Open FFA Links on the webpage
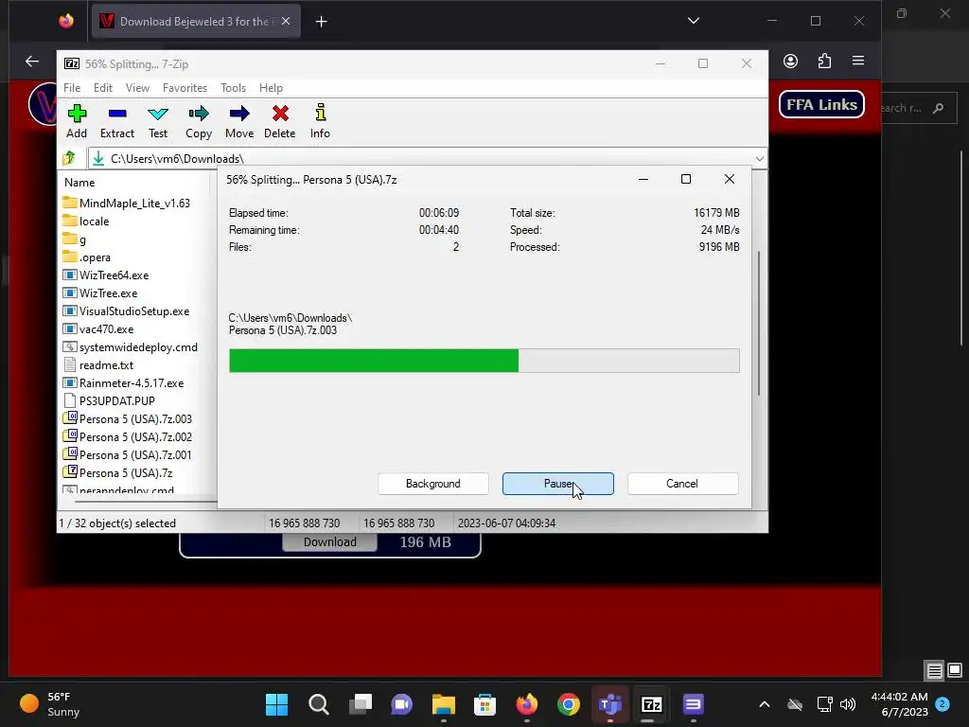The height and width of the screenshot is (727, 969). (822, 104)
